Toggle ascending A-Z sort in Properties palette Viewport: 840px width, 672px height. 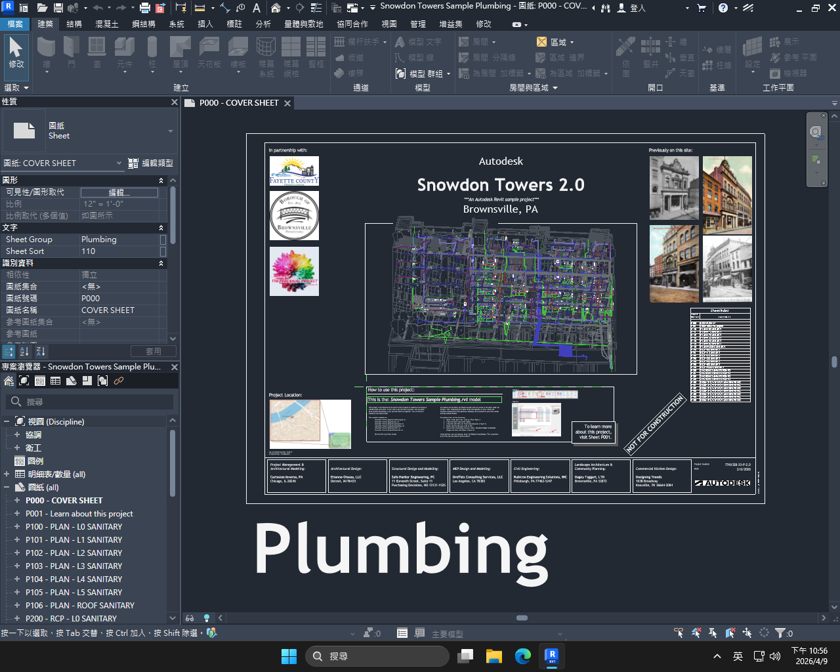(25, 352)
